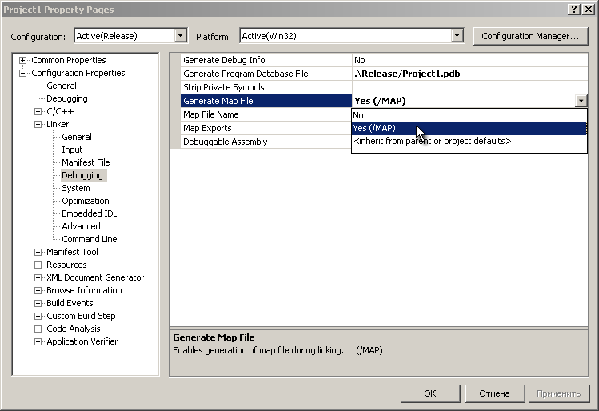
Task: Click the Program Database File value field
Action: [470, 74]
